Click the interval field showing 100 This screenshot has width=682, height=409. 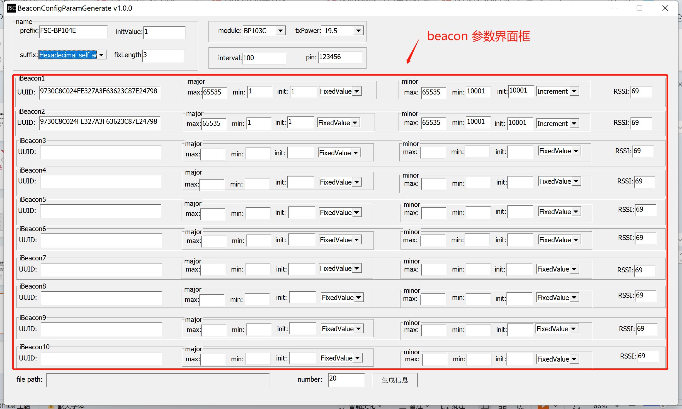(264, 58)
